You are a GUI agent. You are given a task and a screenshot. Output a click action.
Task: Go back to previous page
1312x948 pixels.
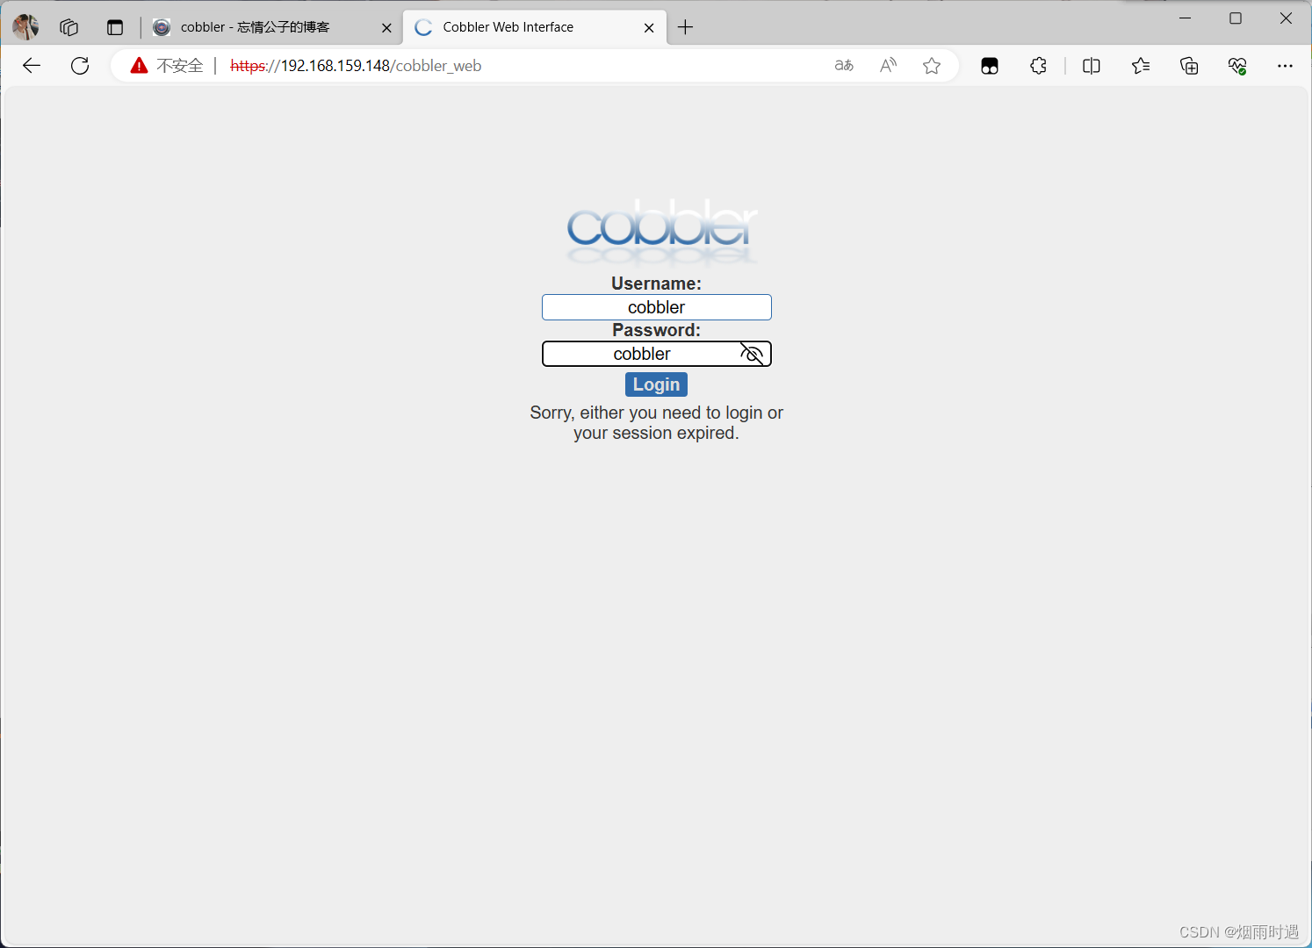(32, 66)
